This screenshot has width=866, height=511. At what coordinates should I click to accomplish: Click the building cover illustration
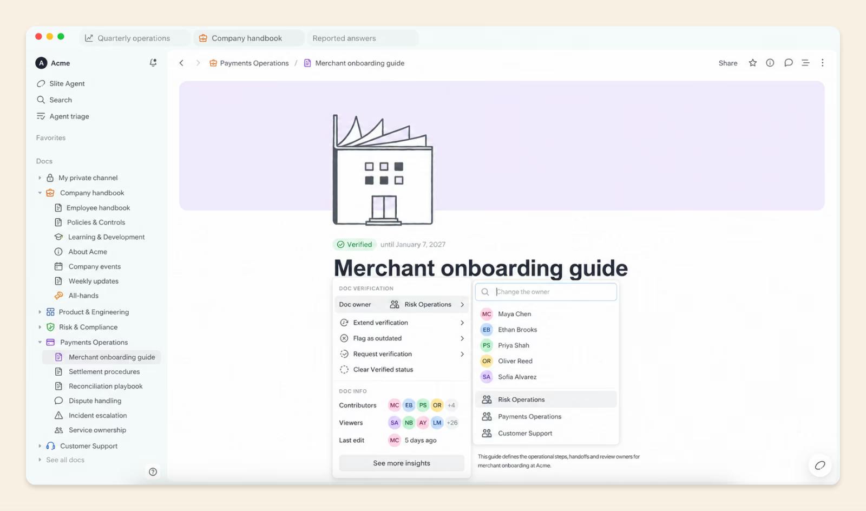[x=383, y=169]
